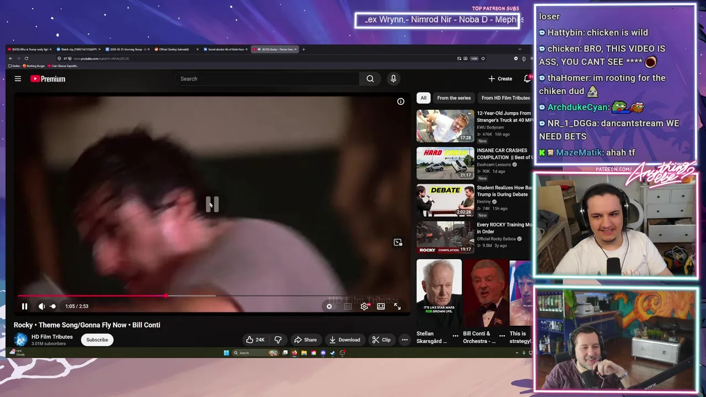Screen dimensions: 706x397
Task: Switch to the Who is Trump browser tab
Action: 30,50
